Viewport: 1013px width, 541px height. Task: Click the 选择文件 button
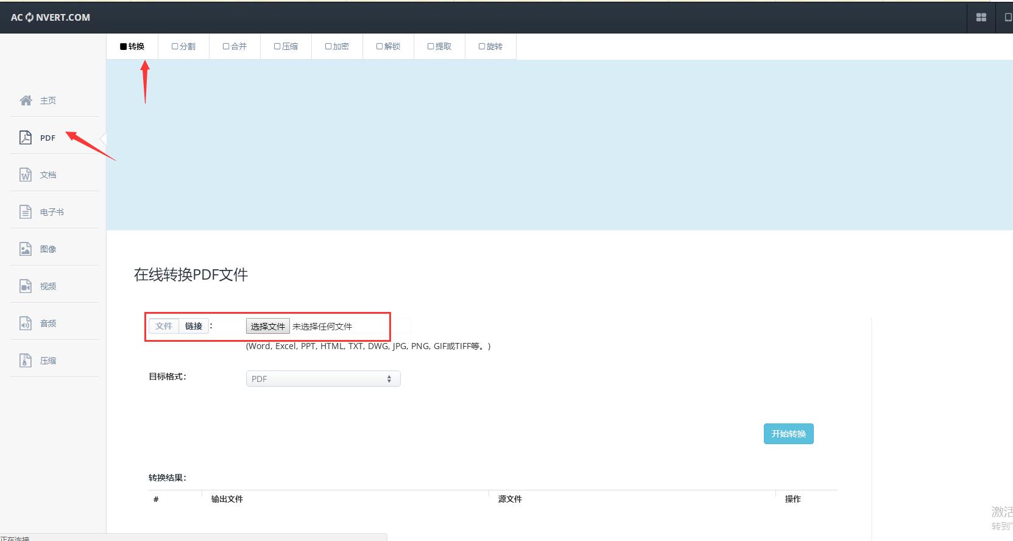pos(267,327)
